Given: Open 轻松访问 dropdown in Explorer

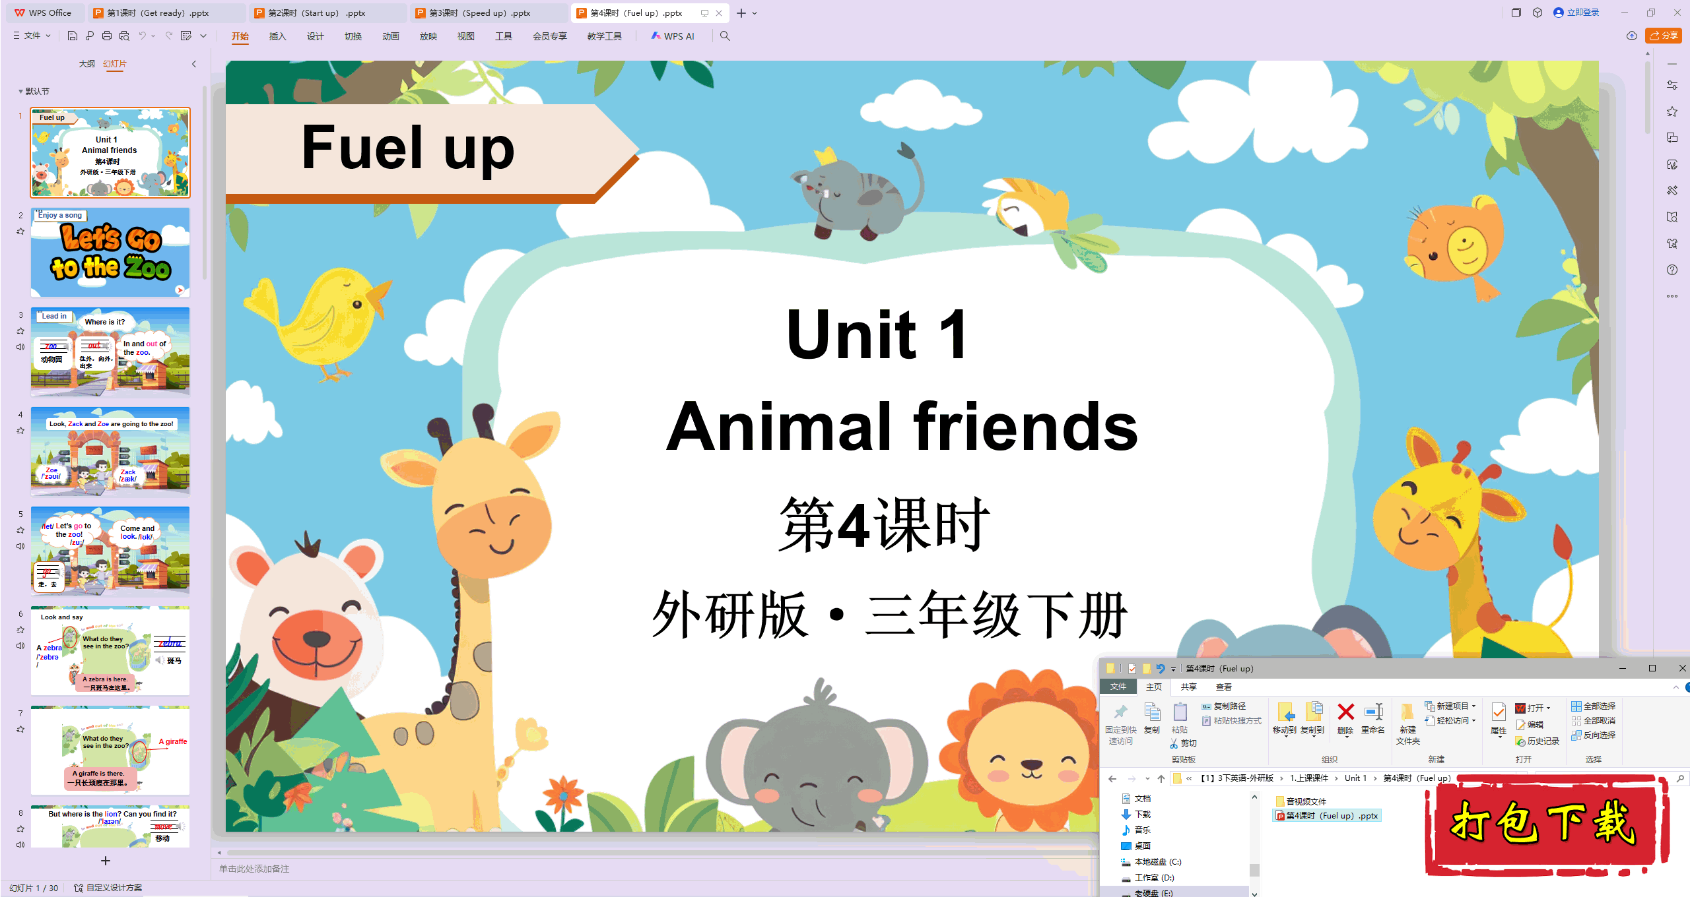Looking at the screenshot, I should 1450,720.
